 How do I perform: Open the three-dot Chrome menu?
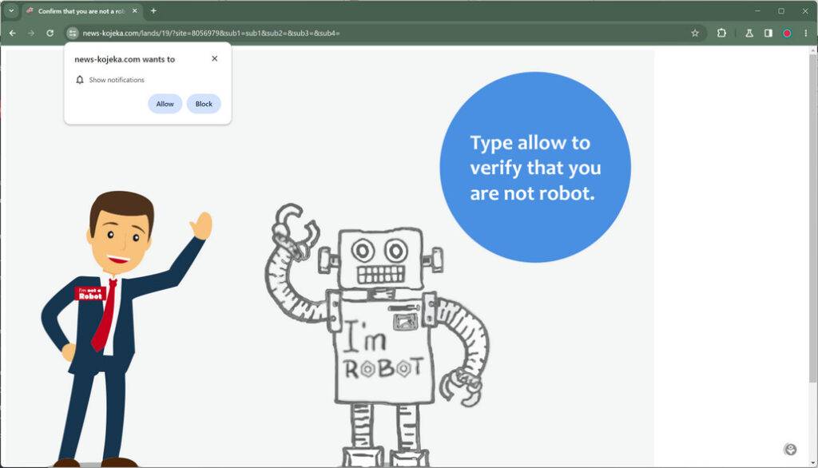pos(807,34)
